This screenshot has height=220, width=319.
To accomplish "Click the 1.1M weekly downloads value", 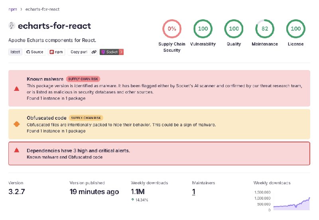I will coord(138,192).
